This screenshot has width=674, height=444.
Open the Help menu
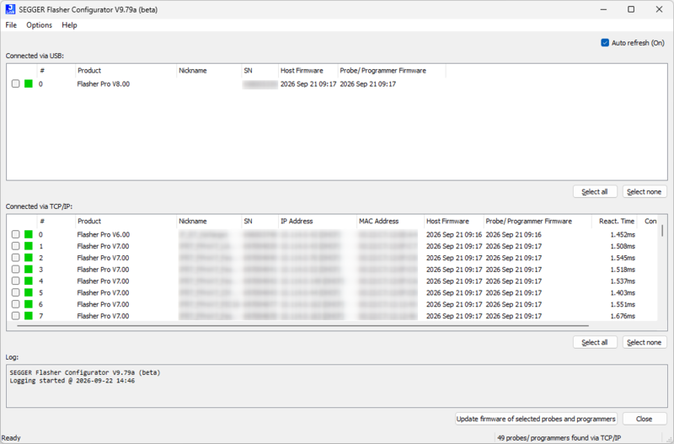click(x=69, y=25)
